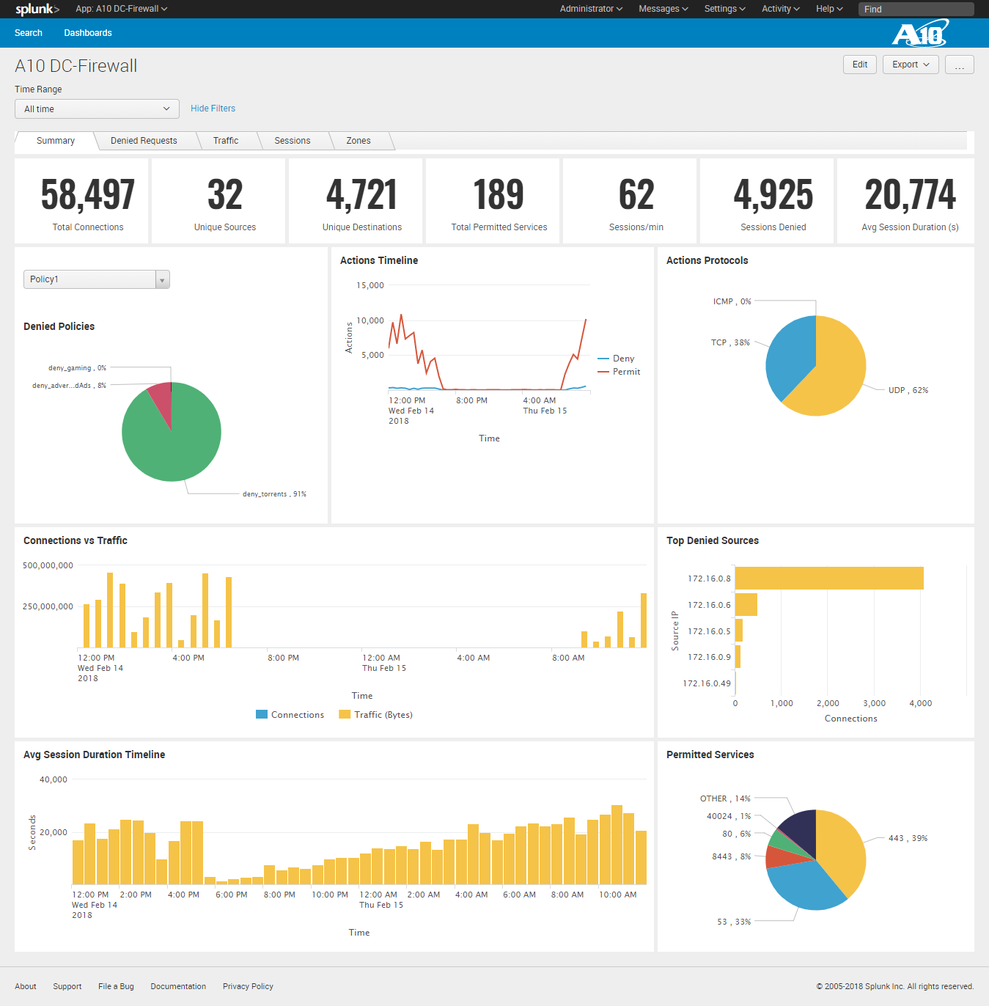Click the 4,721 Unique Destinations value
Viewport: 989px width, 1006px height.
click(x=362, y=195)
